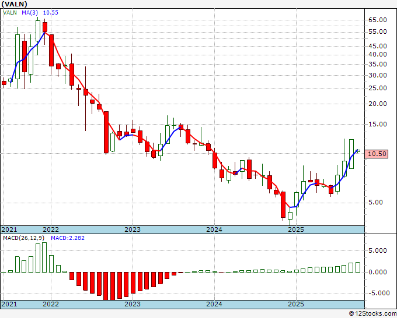This screenshot has width=397, height=318.
Task: Click the (VALN) chart title
Action: tap(14, 4)
